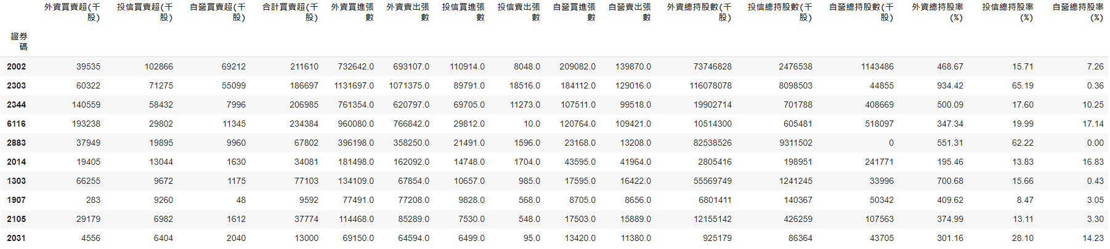Click the 自營總持股數(千股) column header
This screenshot has height=249, width=1110.
tap(861, 12)
